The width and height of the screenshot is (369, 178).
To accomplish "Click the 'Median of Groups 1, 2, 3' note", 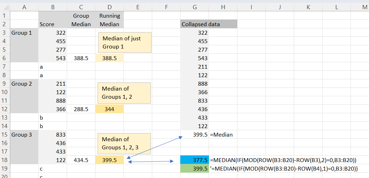I will 124,144.
